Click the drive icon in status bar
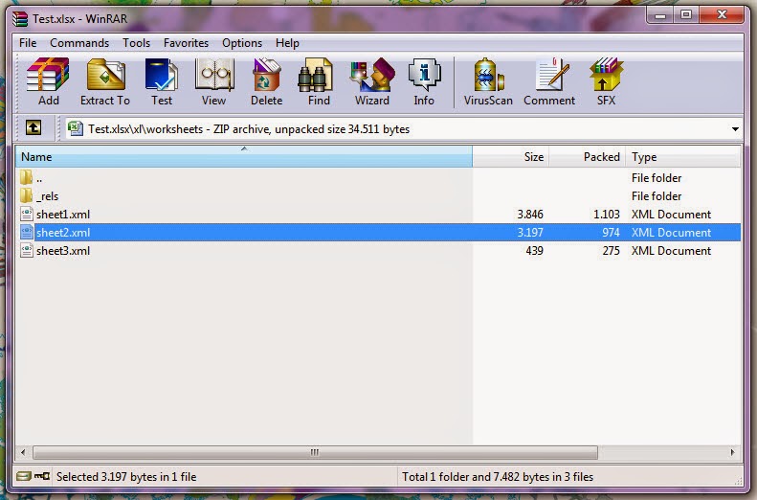 pos(24,476)
